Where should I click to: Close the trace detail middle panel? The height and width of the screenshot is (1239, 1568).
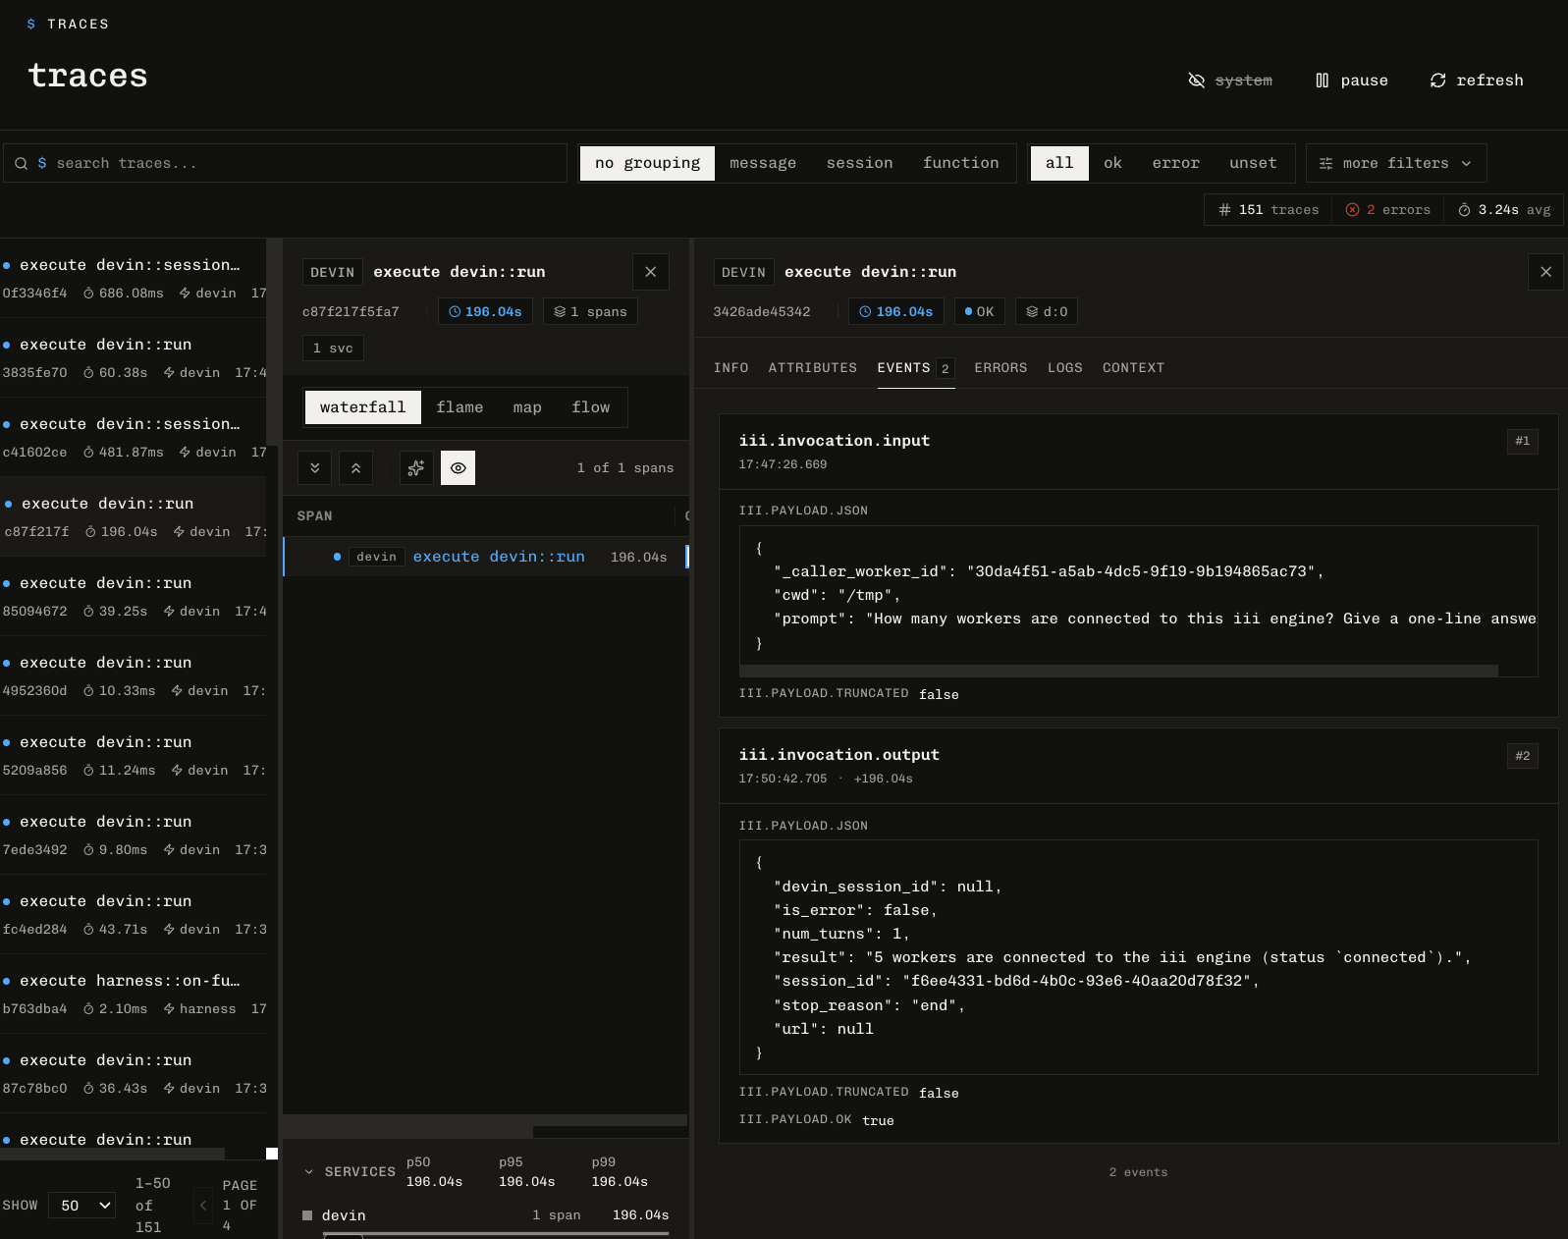pos(650,272)
